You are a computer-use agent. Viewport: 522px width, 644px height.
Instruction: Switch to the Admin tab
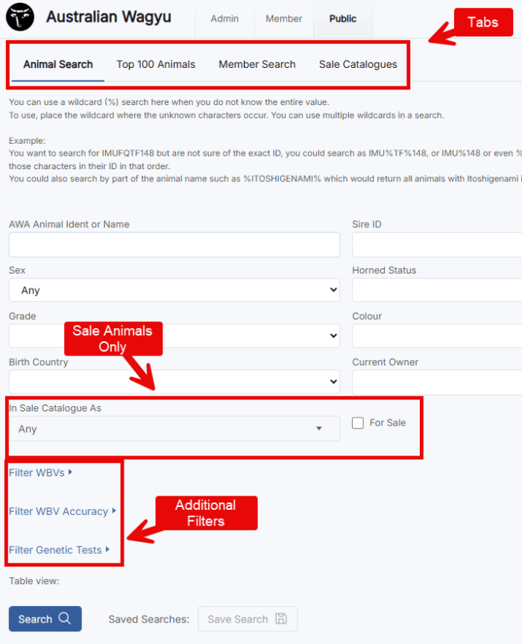pos(224,19)
